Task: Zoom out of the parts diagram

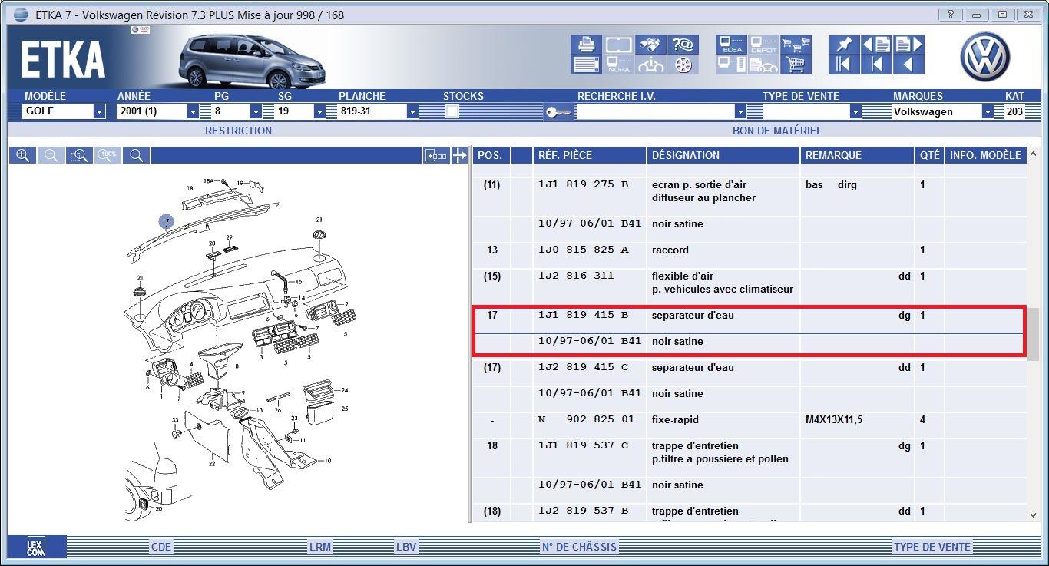Action: point(51,155)
